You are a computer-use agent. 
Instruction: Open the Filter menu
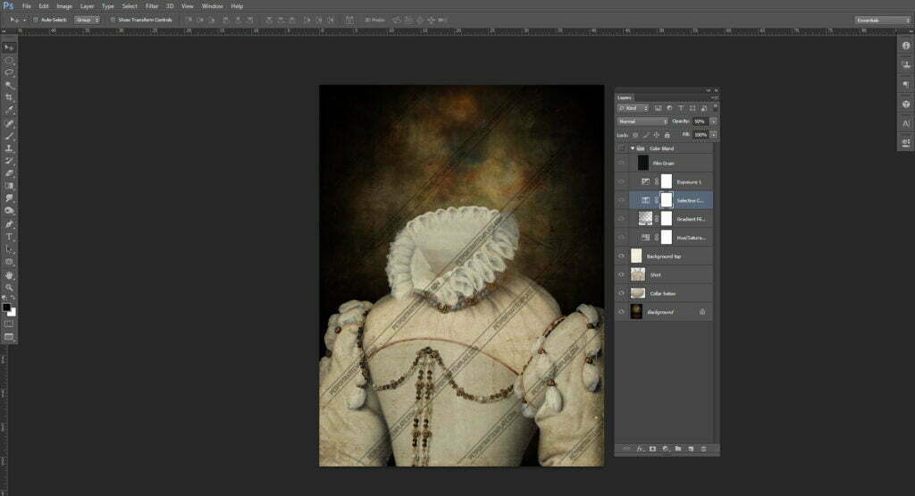point(152,5)
